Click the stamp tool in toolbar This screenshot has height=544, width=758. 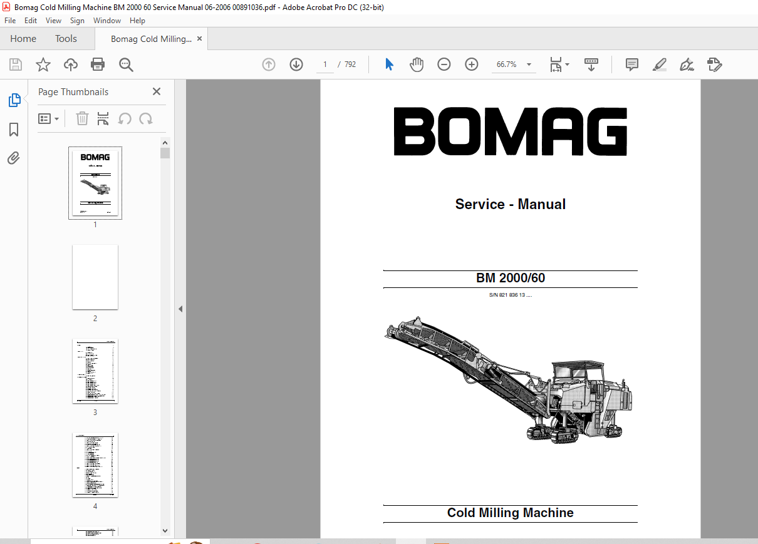pos(714,64)
